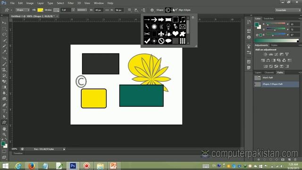Add a Brightness/Contrast adjustment
The height and width of the screenshot is (170, 302).
265,54
